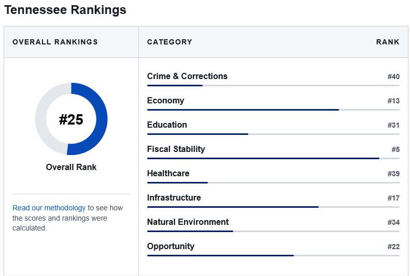
Task: Select the Crime & Corrections category
Action: coord(187,76)
